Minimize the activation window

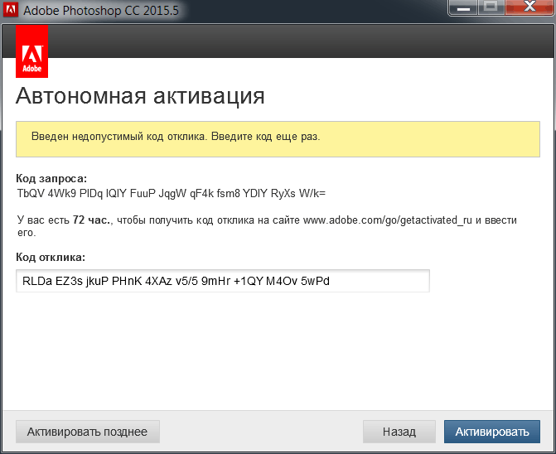click(x=463, y=7)
